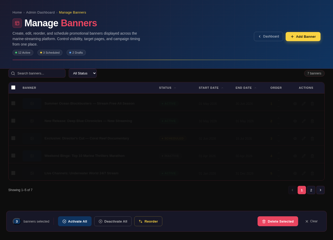This screenshot has width=333, height=240.
Task: Click the Add Banner button
Action: pyautogui.click(x=303, y=37)
